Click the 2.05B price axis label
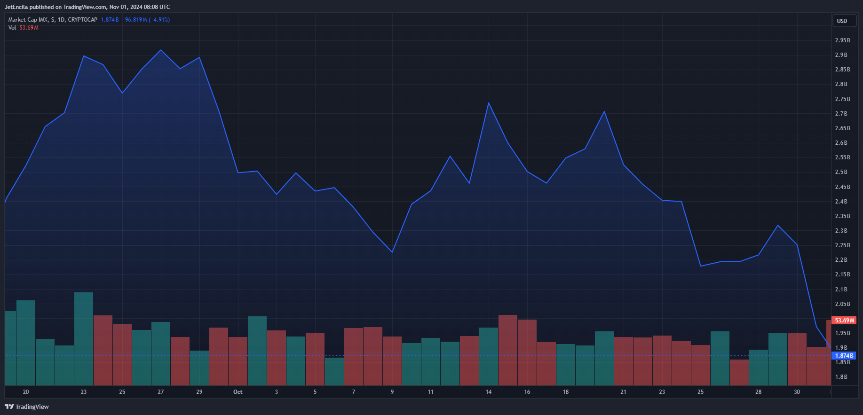This screenshot has width=863, height=415. 842,304
